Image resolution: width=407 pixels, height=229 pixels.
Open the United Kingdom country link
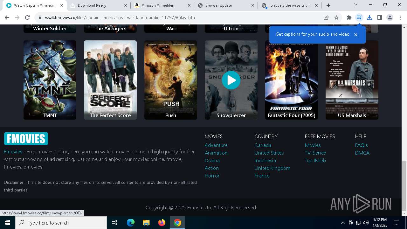coord(272,168)
